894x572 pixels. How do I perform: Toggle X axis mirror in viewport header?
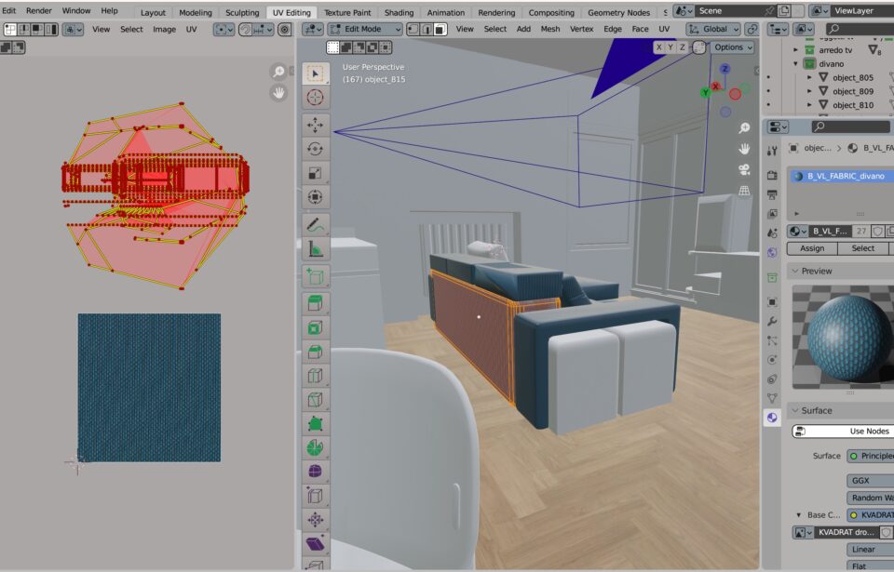(659, 47)
